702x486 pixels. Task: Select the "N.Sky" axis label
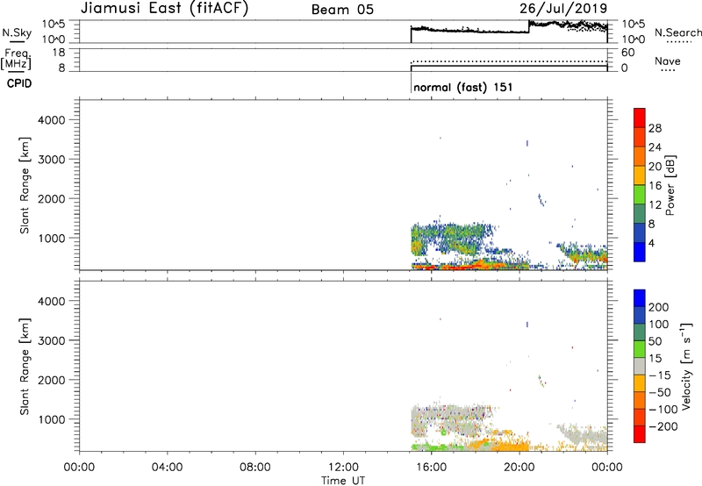tap(17, 32)
